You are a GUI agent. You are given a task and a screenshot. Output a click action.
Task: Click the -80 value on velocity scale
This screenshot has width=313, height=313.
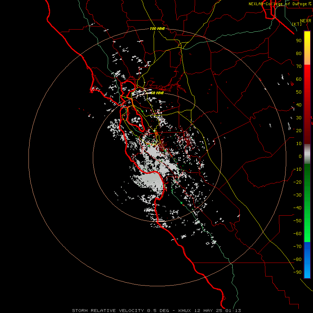[x=297, y=259]
